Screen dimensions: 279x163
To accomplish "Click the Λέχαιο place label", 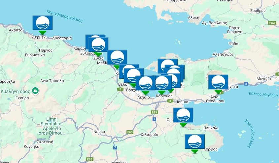I will click(144, 98).
